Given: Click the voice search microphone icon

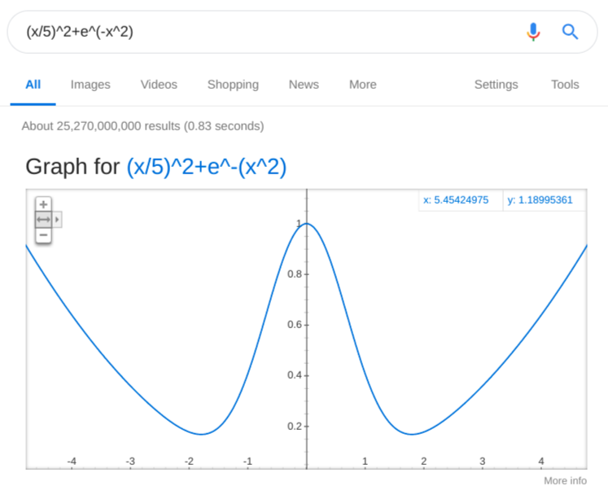Looking at the screenshot, I should tap(533, 32).
